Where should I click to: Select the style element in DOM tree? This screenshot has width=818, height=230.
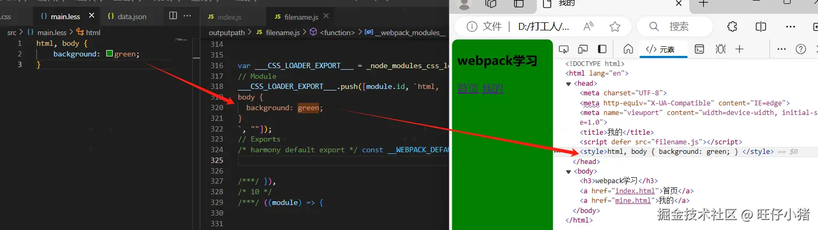(x=676, y=152)
